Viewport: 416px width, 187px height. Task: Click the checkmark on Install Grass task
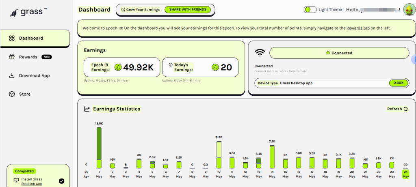pyautogui.click(x=62, y=181)
